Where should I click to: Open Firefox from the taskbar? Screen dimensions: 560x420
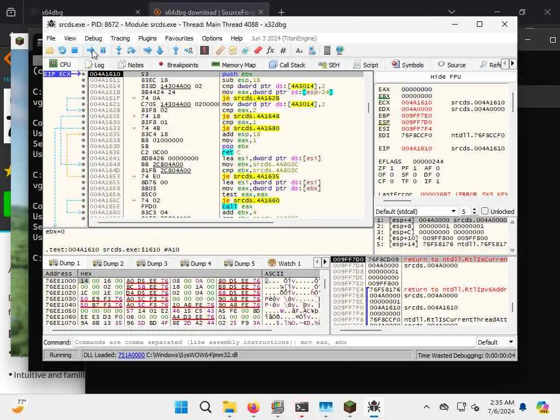click(x=254, y=407)
